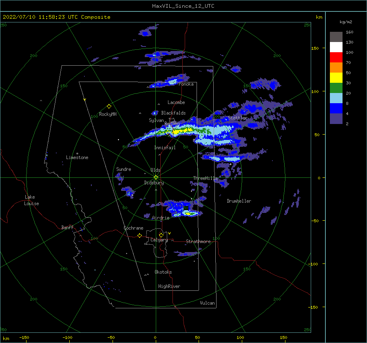Screen dimensions: 367x343
Task: Click the ThreeHills town label
Action: 205,178
